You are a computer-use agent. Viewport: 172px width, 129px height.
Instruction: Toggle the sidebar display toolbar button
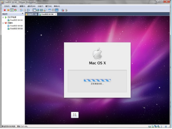tap(34, 10)
